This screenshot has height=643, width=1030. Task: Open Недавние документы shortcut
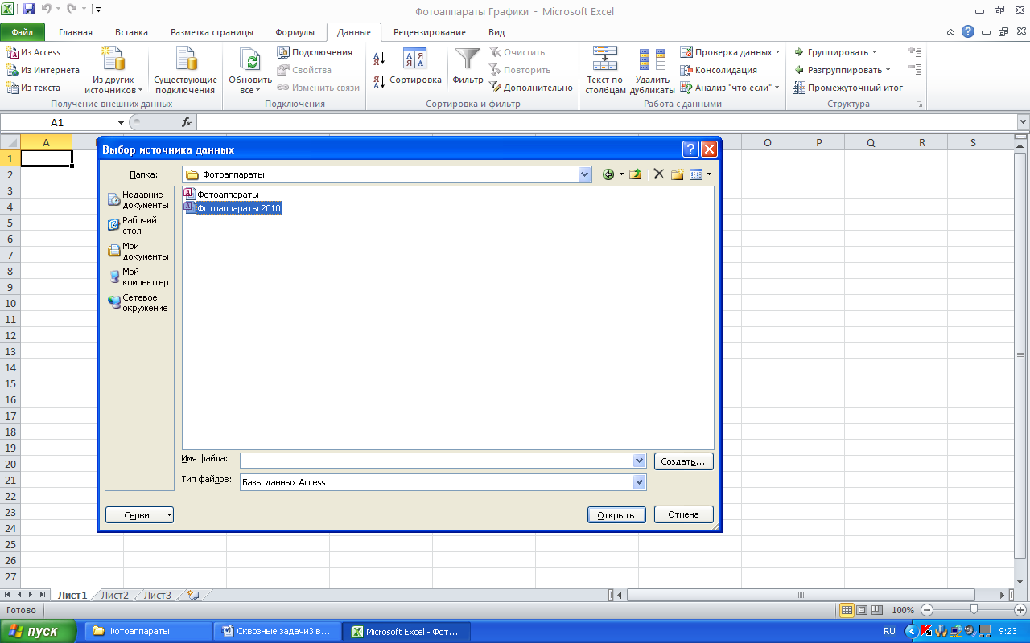coord(138,199)
